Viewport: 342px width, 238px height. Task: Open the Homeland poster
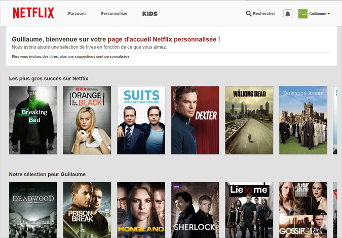click(x=141, y=210)
